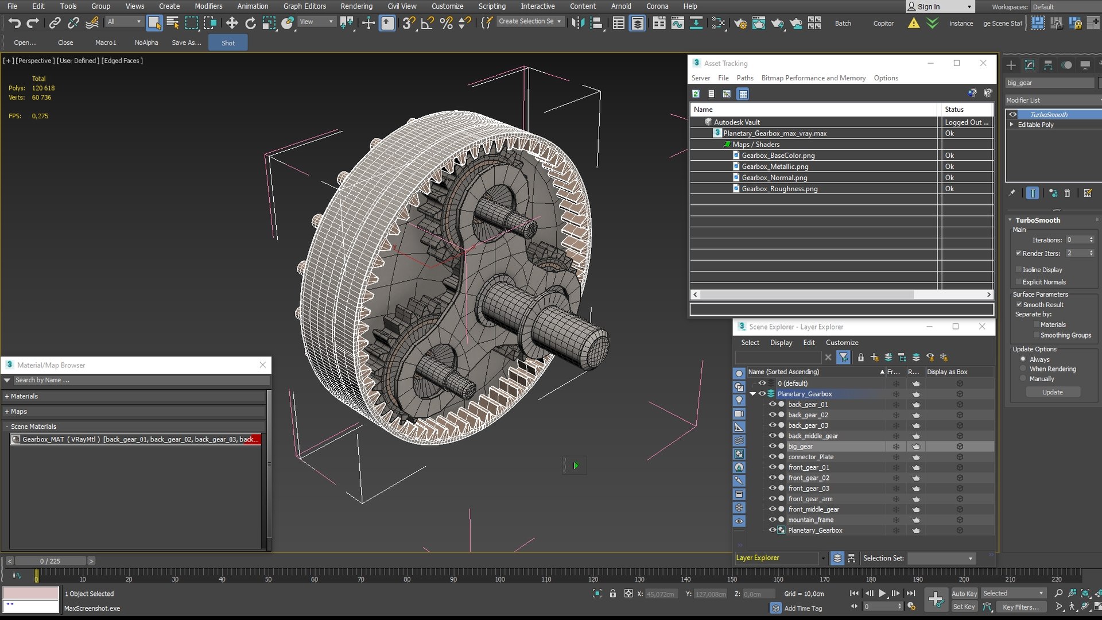
Task: Click the Update button in TurboSmooth
Action: pos(1053,393)
